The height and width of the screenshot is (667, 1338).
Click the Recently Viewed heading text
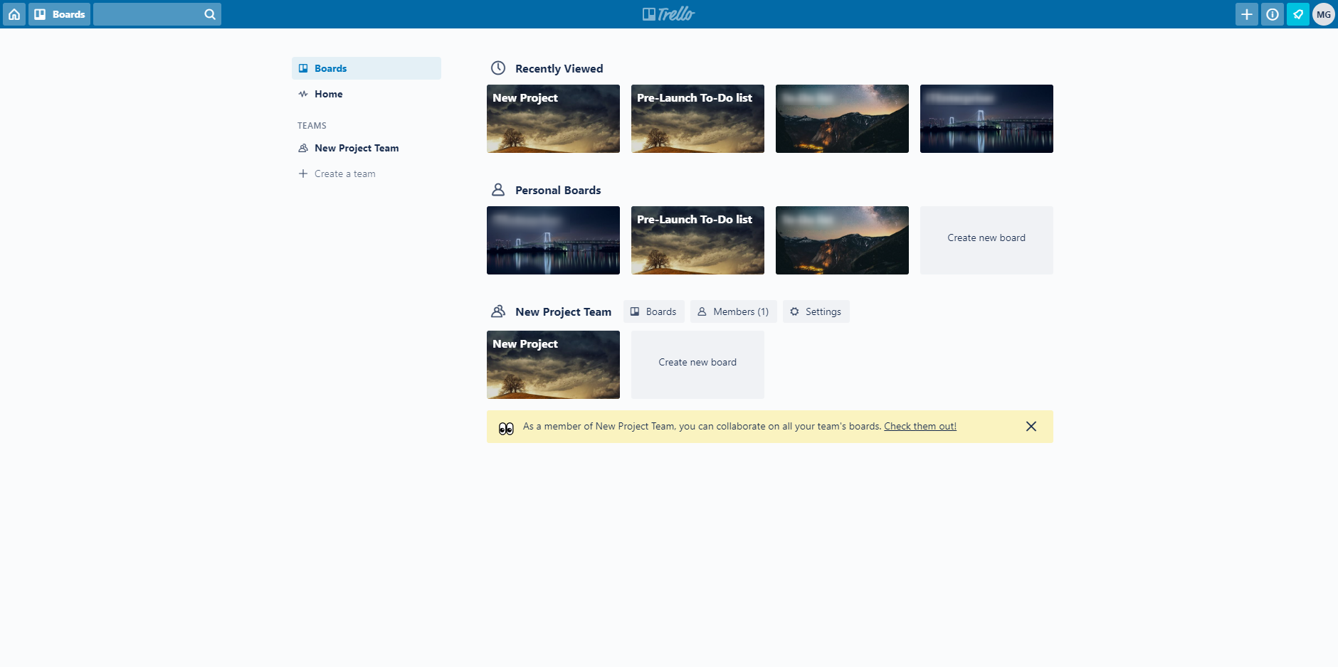click(559, 68)
